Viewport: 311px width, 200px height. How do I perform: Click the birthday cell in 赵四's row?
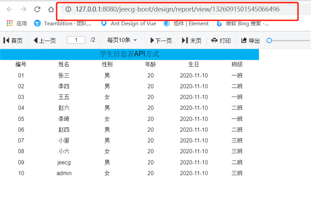[x=194, y=130]
